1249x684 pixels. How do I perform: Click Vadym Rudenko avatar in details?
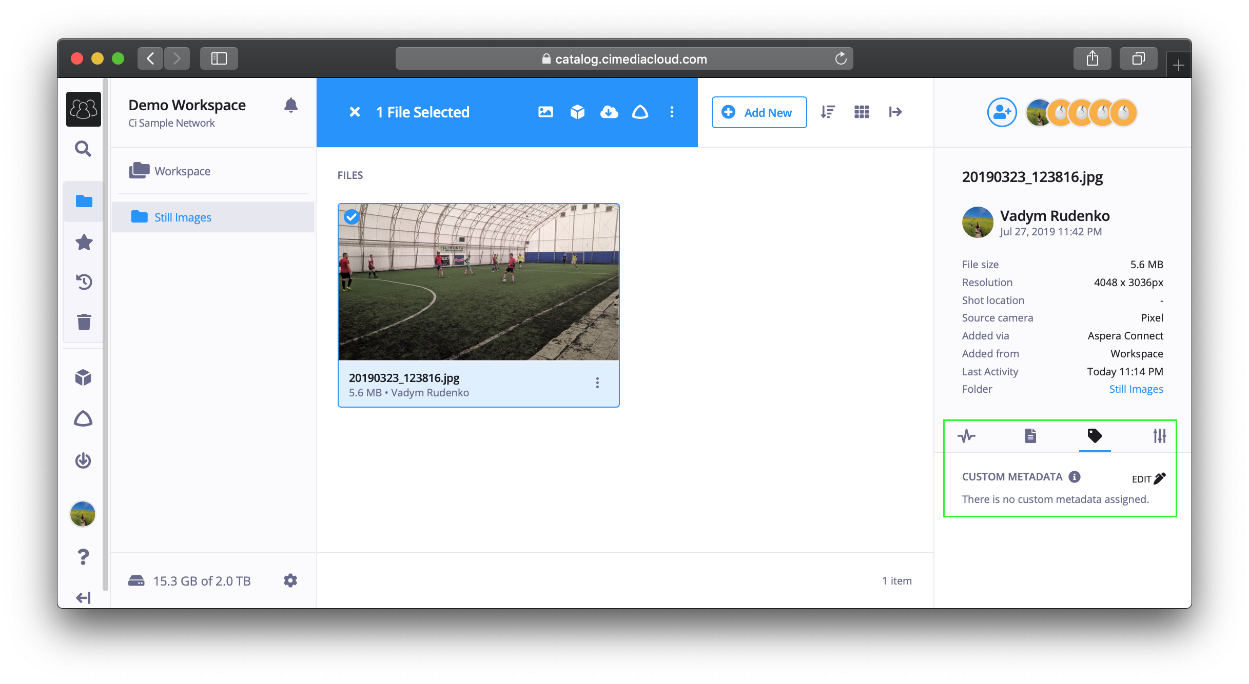(x=977, y=222)
